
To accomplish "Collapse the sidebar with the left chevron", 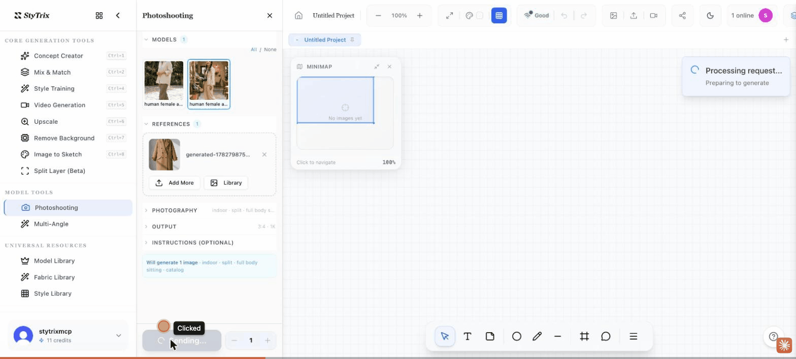I will [x=118, y=15].
